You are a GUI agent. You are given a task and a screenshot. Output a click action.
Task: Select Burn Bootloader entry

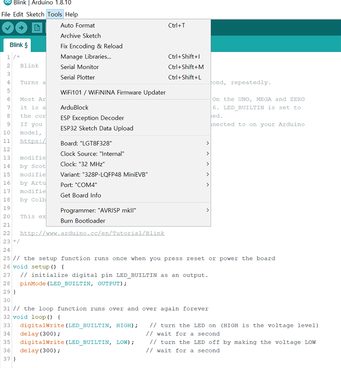(x=128, y=221)
